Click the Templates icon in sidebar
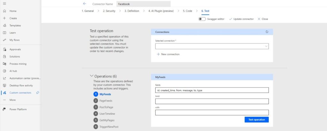Viewport: 327px width, 131px height. (x=4, y=25)
